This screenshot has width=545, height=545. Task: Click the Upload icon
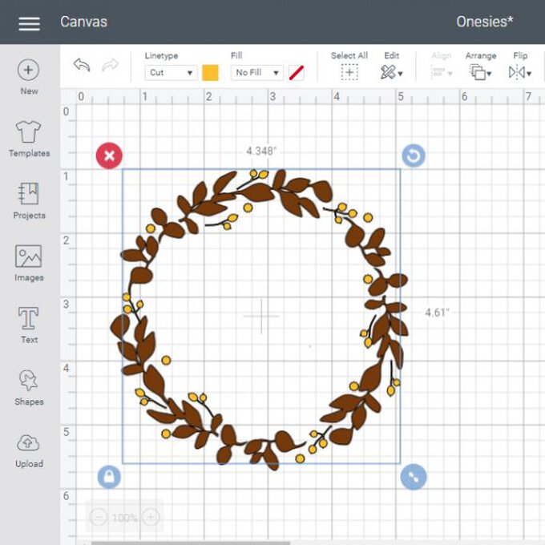coord(29,444)
